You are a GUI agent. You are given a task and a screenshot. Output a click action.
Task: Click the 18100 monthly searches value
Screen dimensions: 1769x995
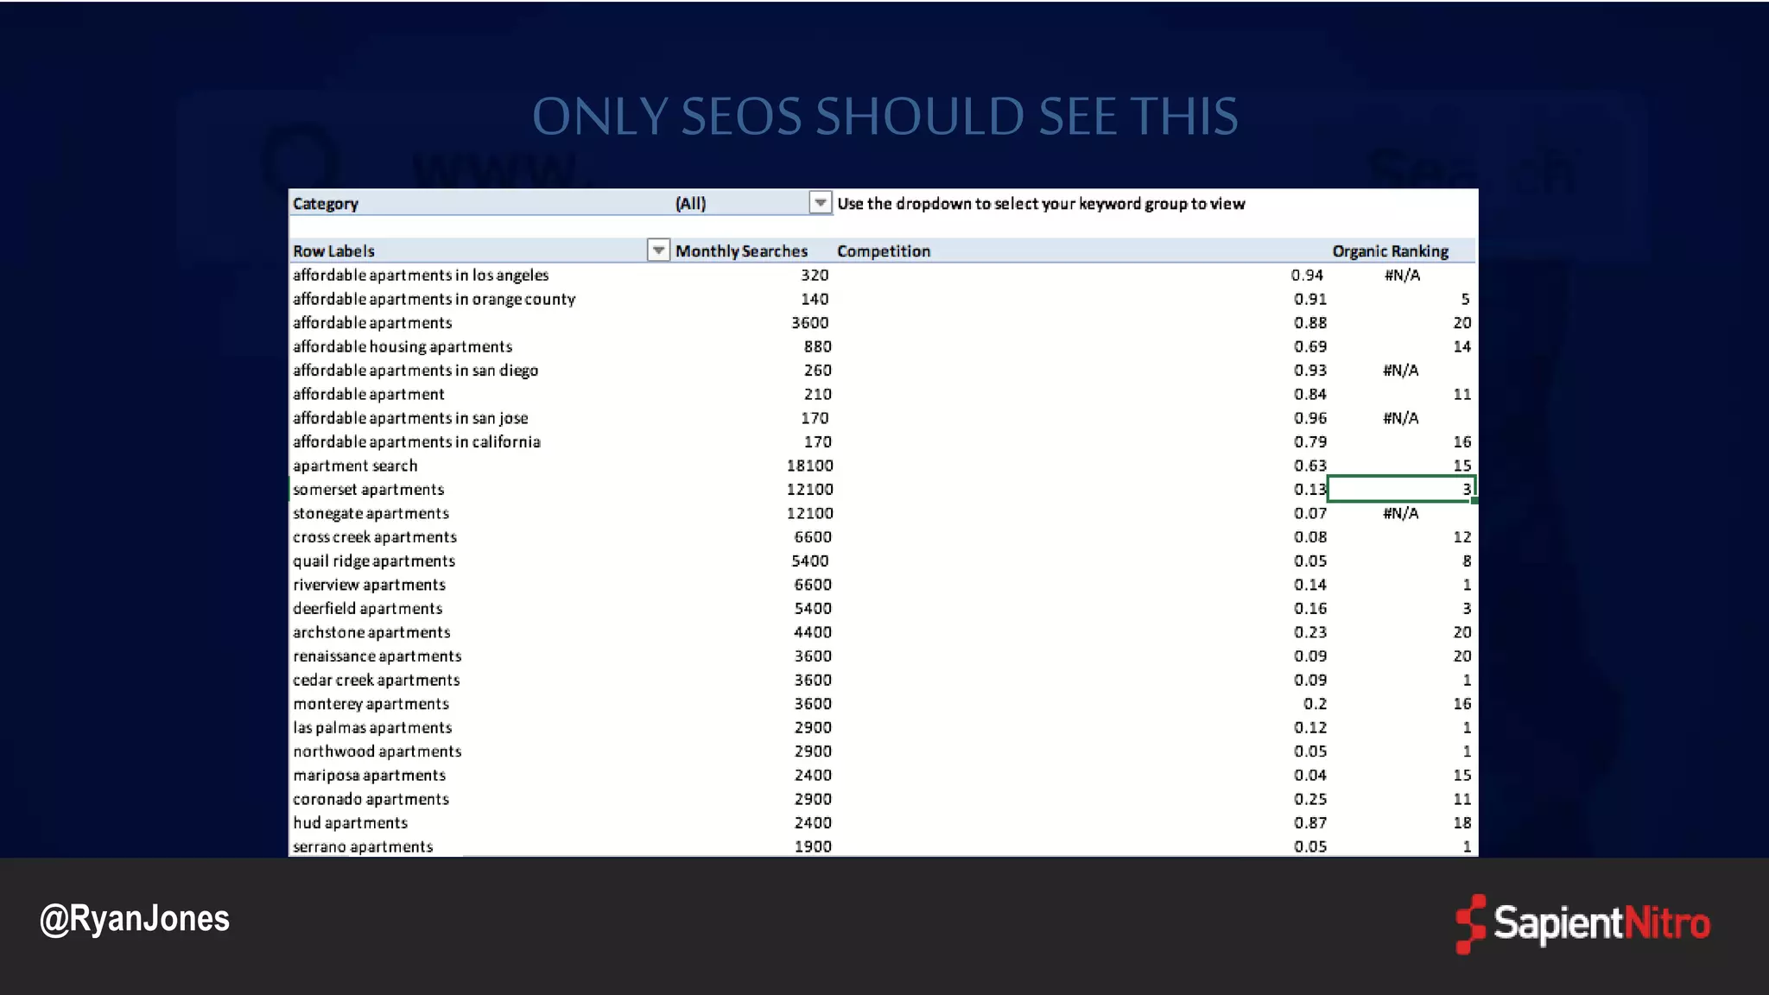coord(809,466)
